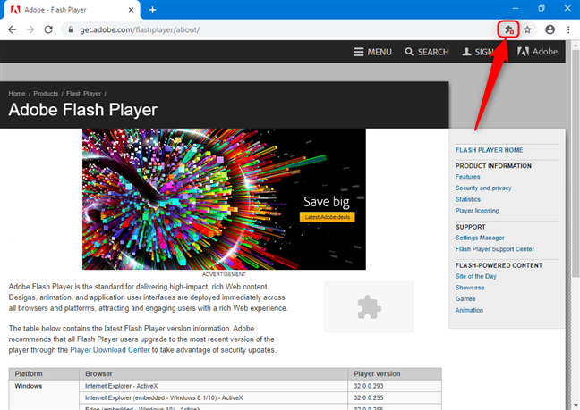Click the padlock site security icon
This screenshot has height=410, width=580.
coord(71,29)
